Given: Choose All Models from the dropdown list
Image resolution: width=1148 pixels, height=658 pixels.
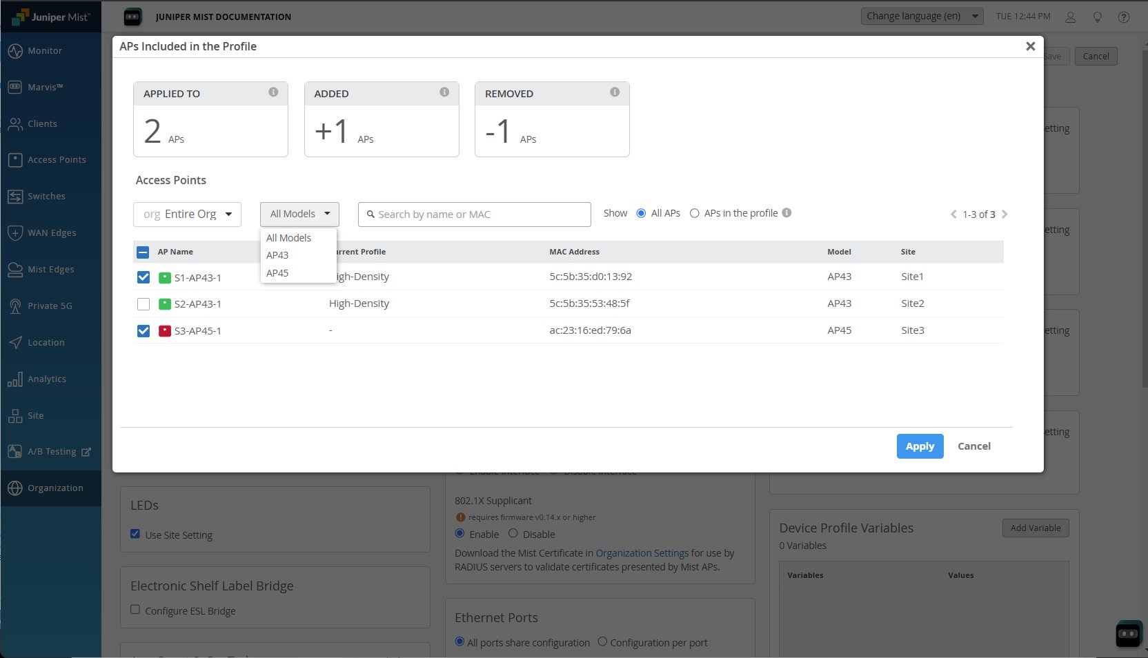Looking at the screenshot, I should (298, 238).
